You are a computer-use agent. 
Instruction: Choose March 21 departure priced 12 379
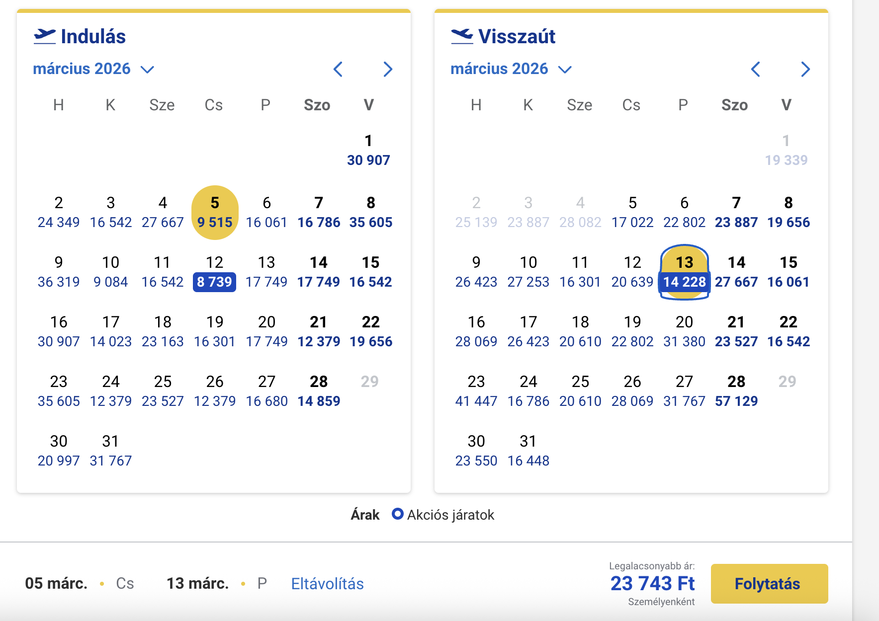319,331
